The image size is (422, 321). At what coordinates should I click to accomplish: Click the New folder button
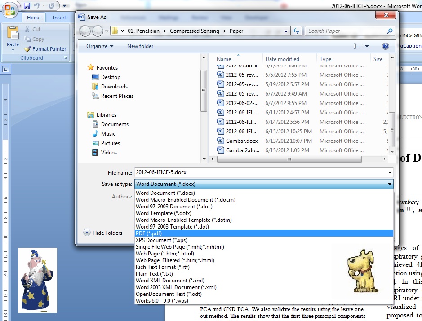click(x=140, y=46)
